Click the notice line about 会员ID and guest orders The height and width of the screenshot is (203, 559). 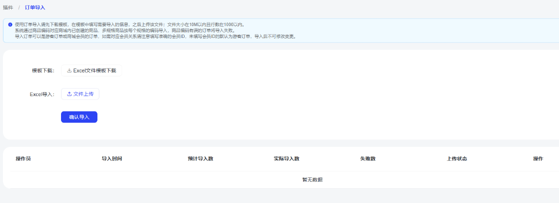155,36
